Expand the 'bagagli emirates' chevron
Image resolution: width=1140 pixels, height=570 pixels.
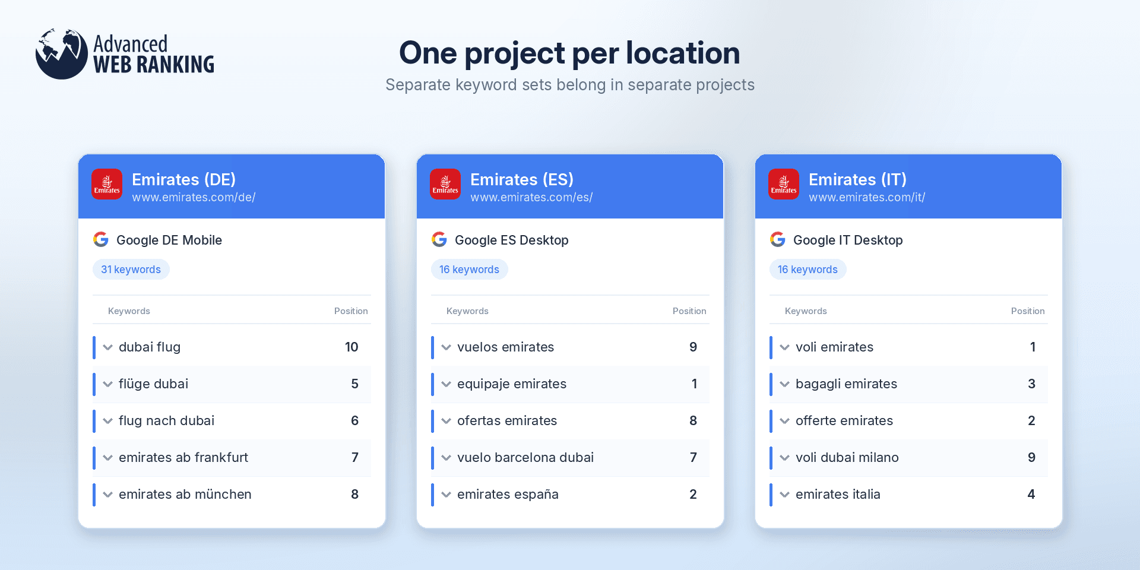[x=784, y=384]
